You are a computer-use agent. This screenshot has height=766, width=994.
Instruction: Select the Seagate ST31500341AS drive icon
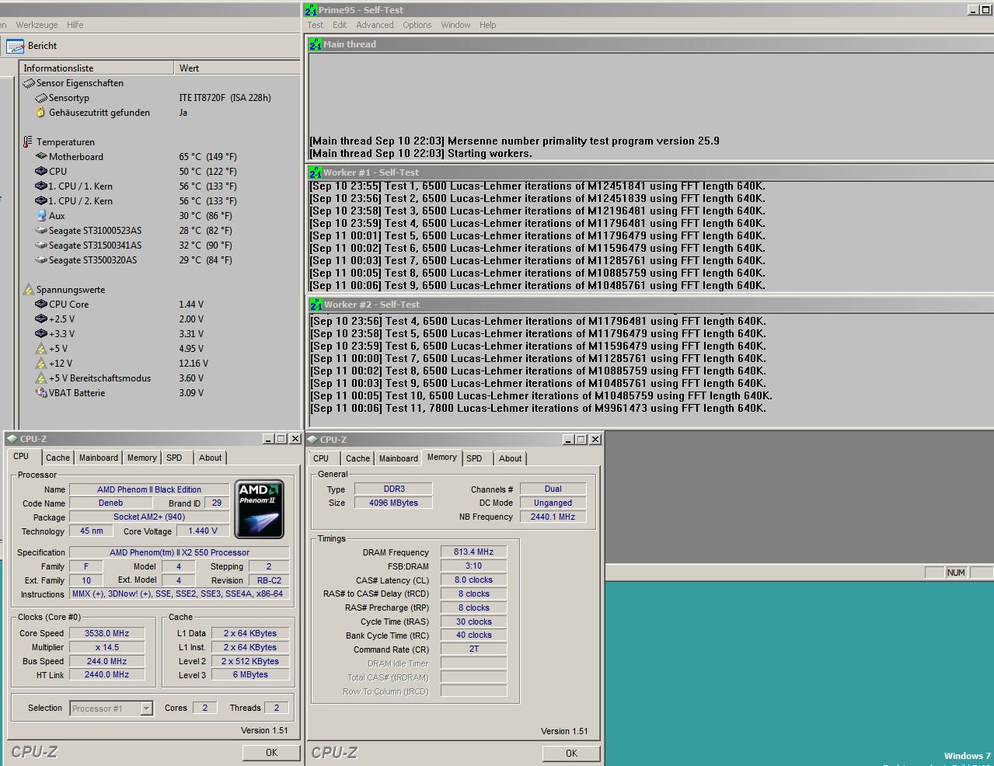41,245
